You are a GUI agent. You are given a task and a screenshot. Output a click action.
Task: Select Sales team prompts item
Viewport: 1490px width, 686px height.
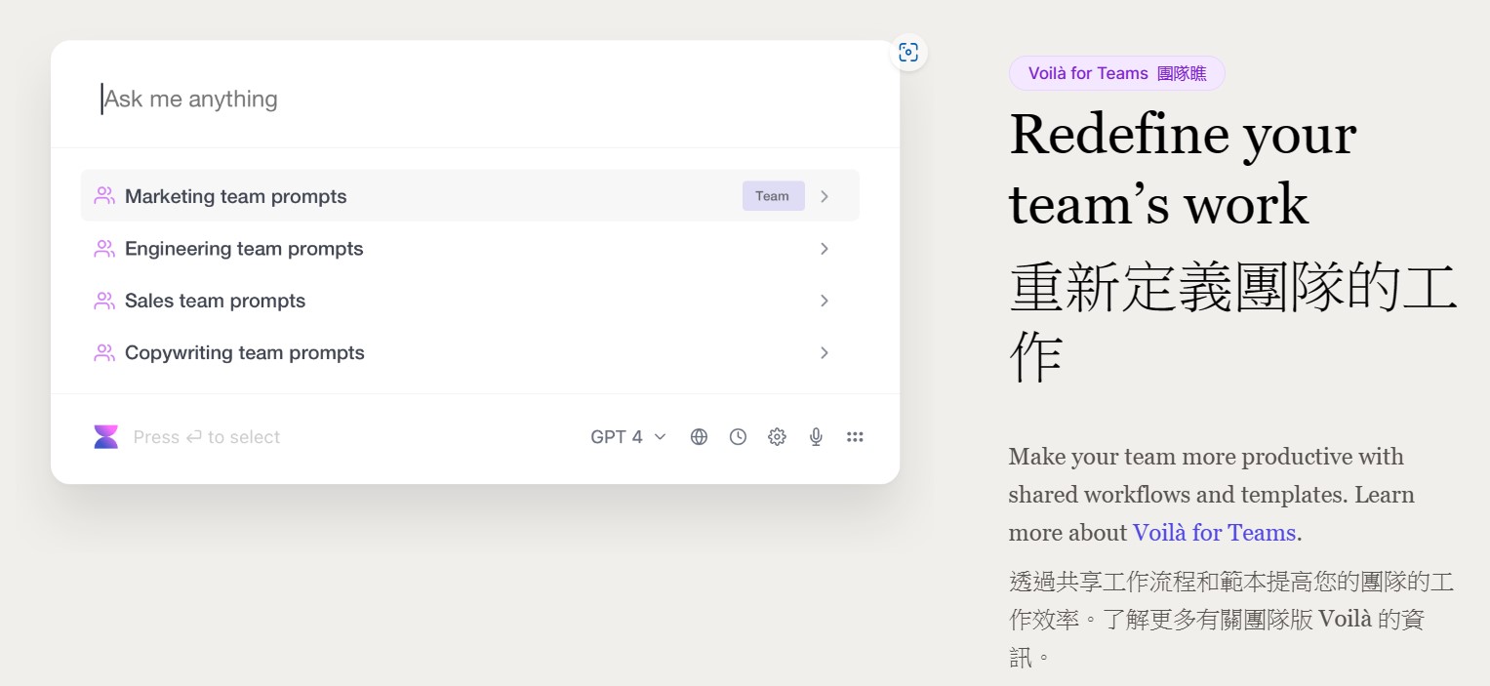point(215,301)
